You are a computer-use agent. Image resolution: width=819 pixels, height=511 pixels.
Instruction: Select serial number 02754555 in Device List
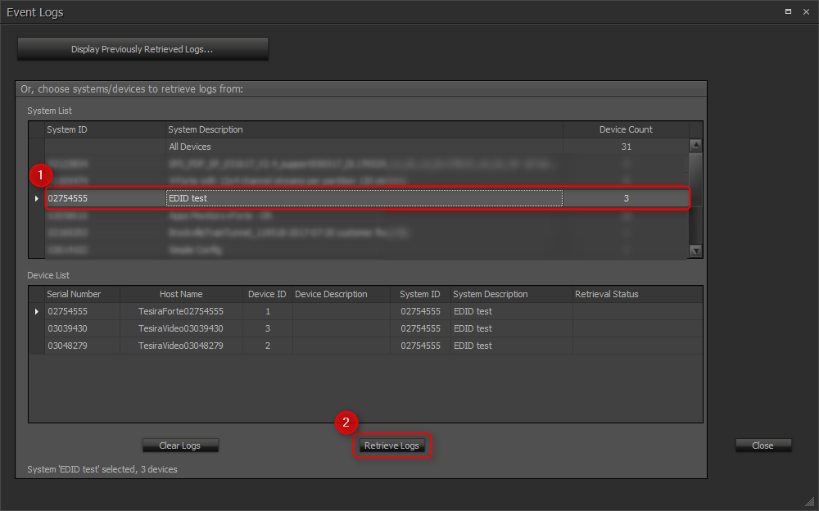tap(83, 311)
